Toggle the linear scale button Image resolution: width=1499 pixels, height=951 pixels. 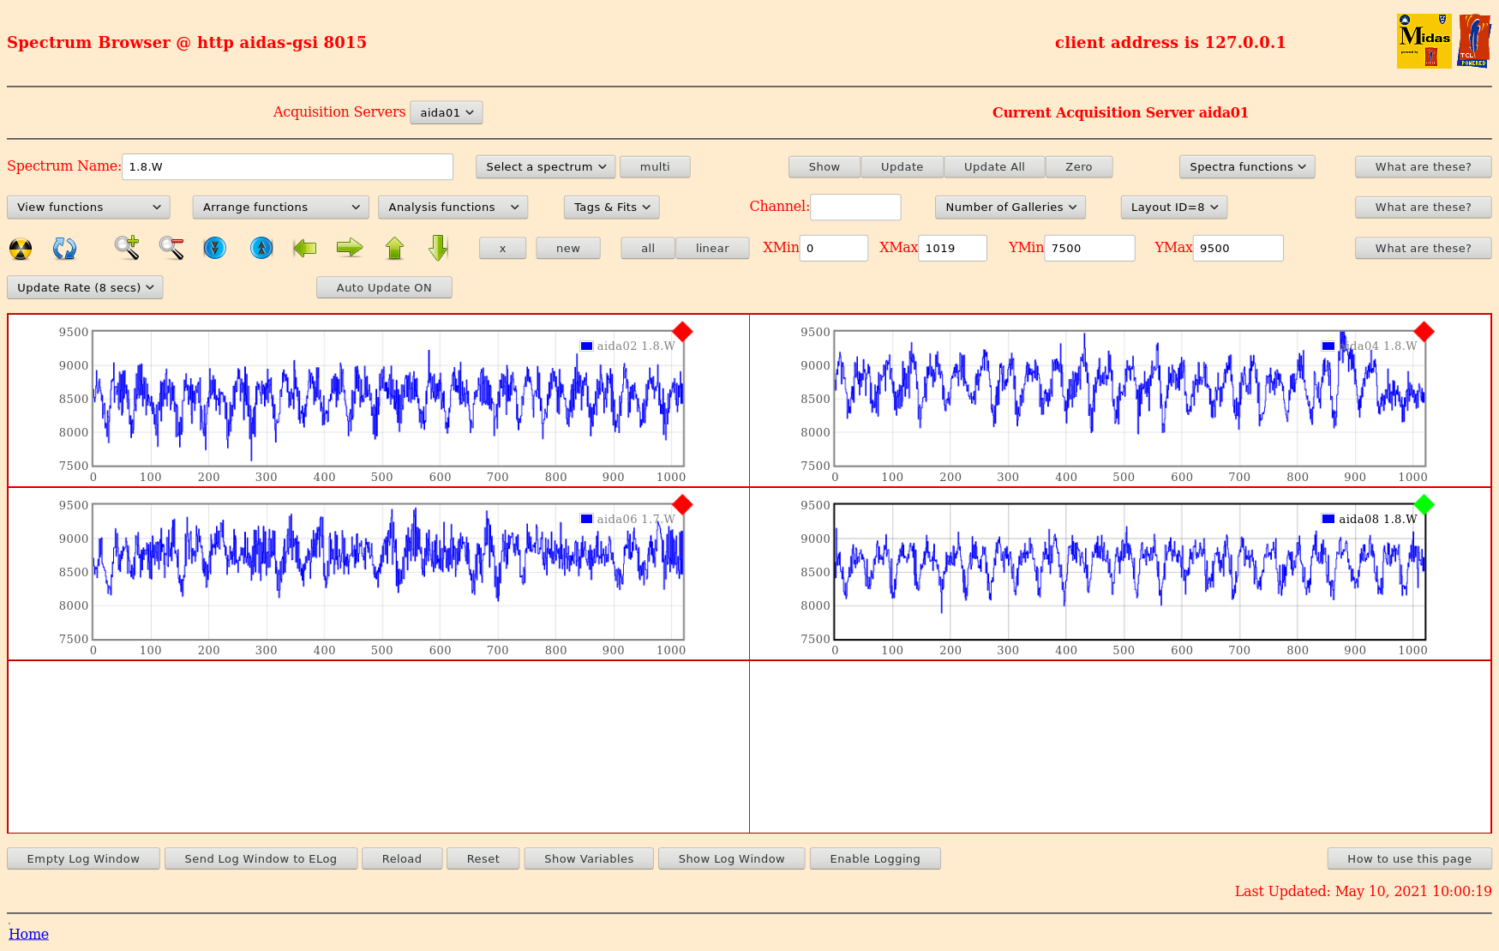(711, 249)
